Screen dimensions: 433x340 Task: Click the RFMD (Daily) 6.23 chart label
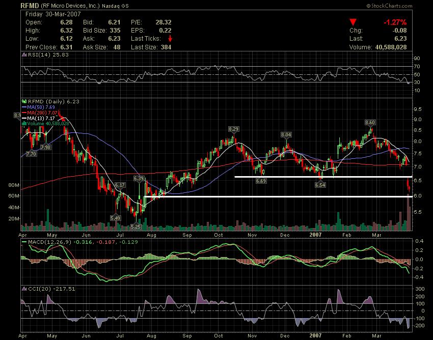53,102
